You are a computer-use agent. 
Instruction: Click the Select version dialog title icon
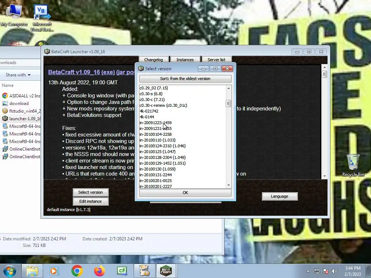(x=141, y=68)
